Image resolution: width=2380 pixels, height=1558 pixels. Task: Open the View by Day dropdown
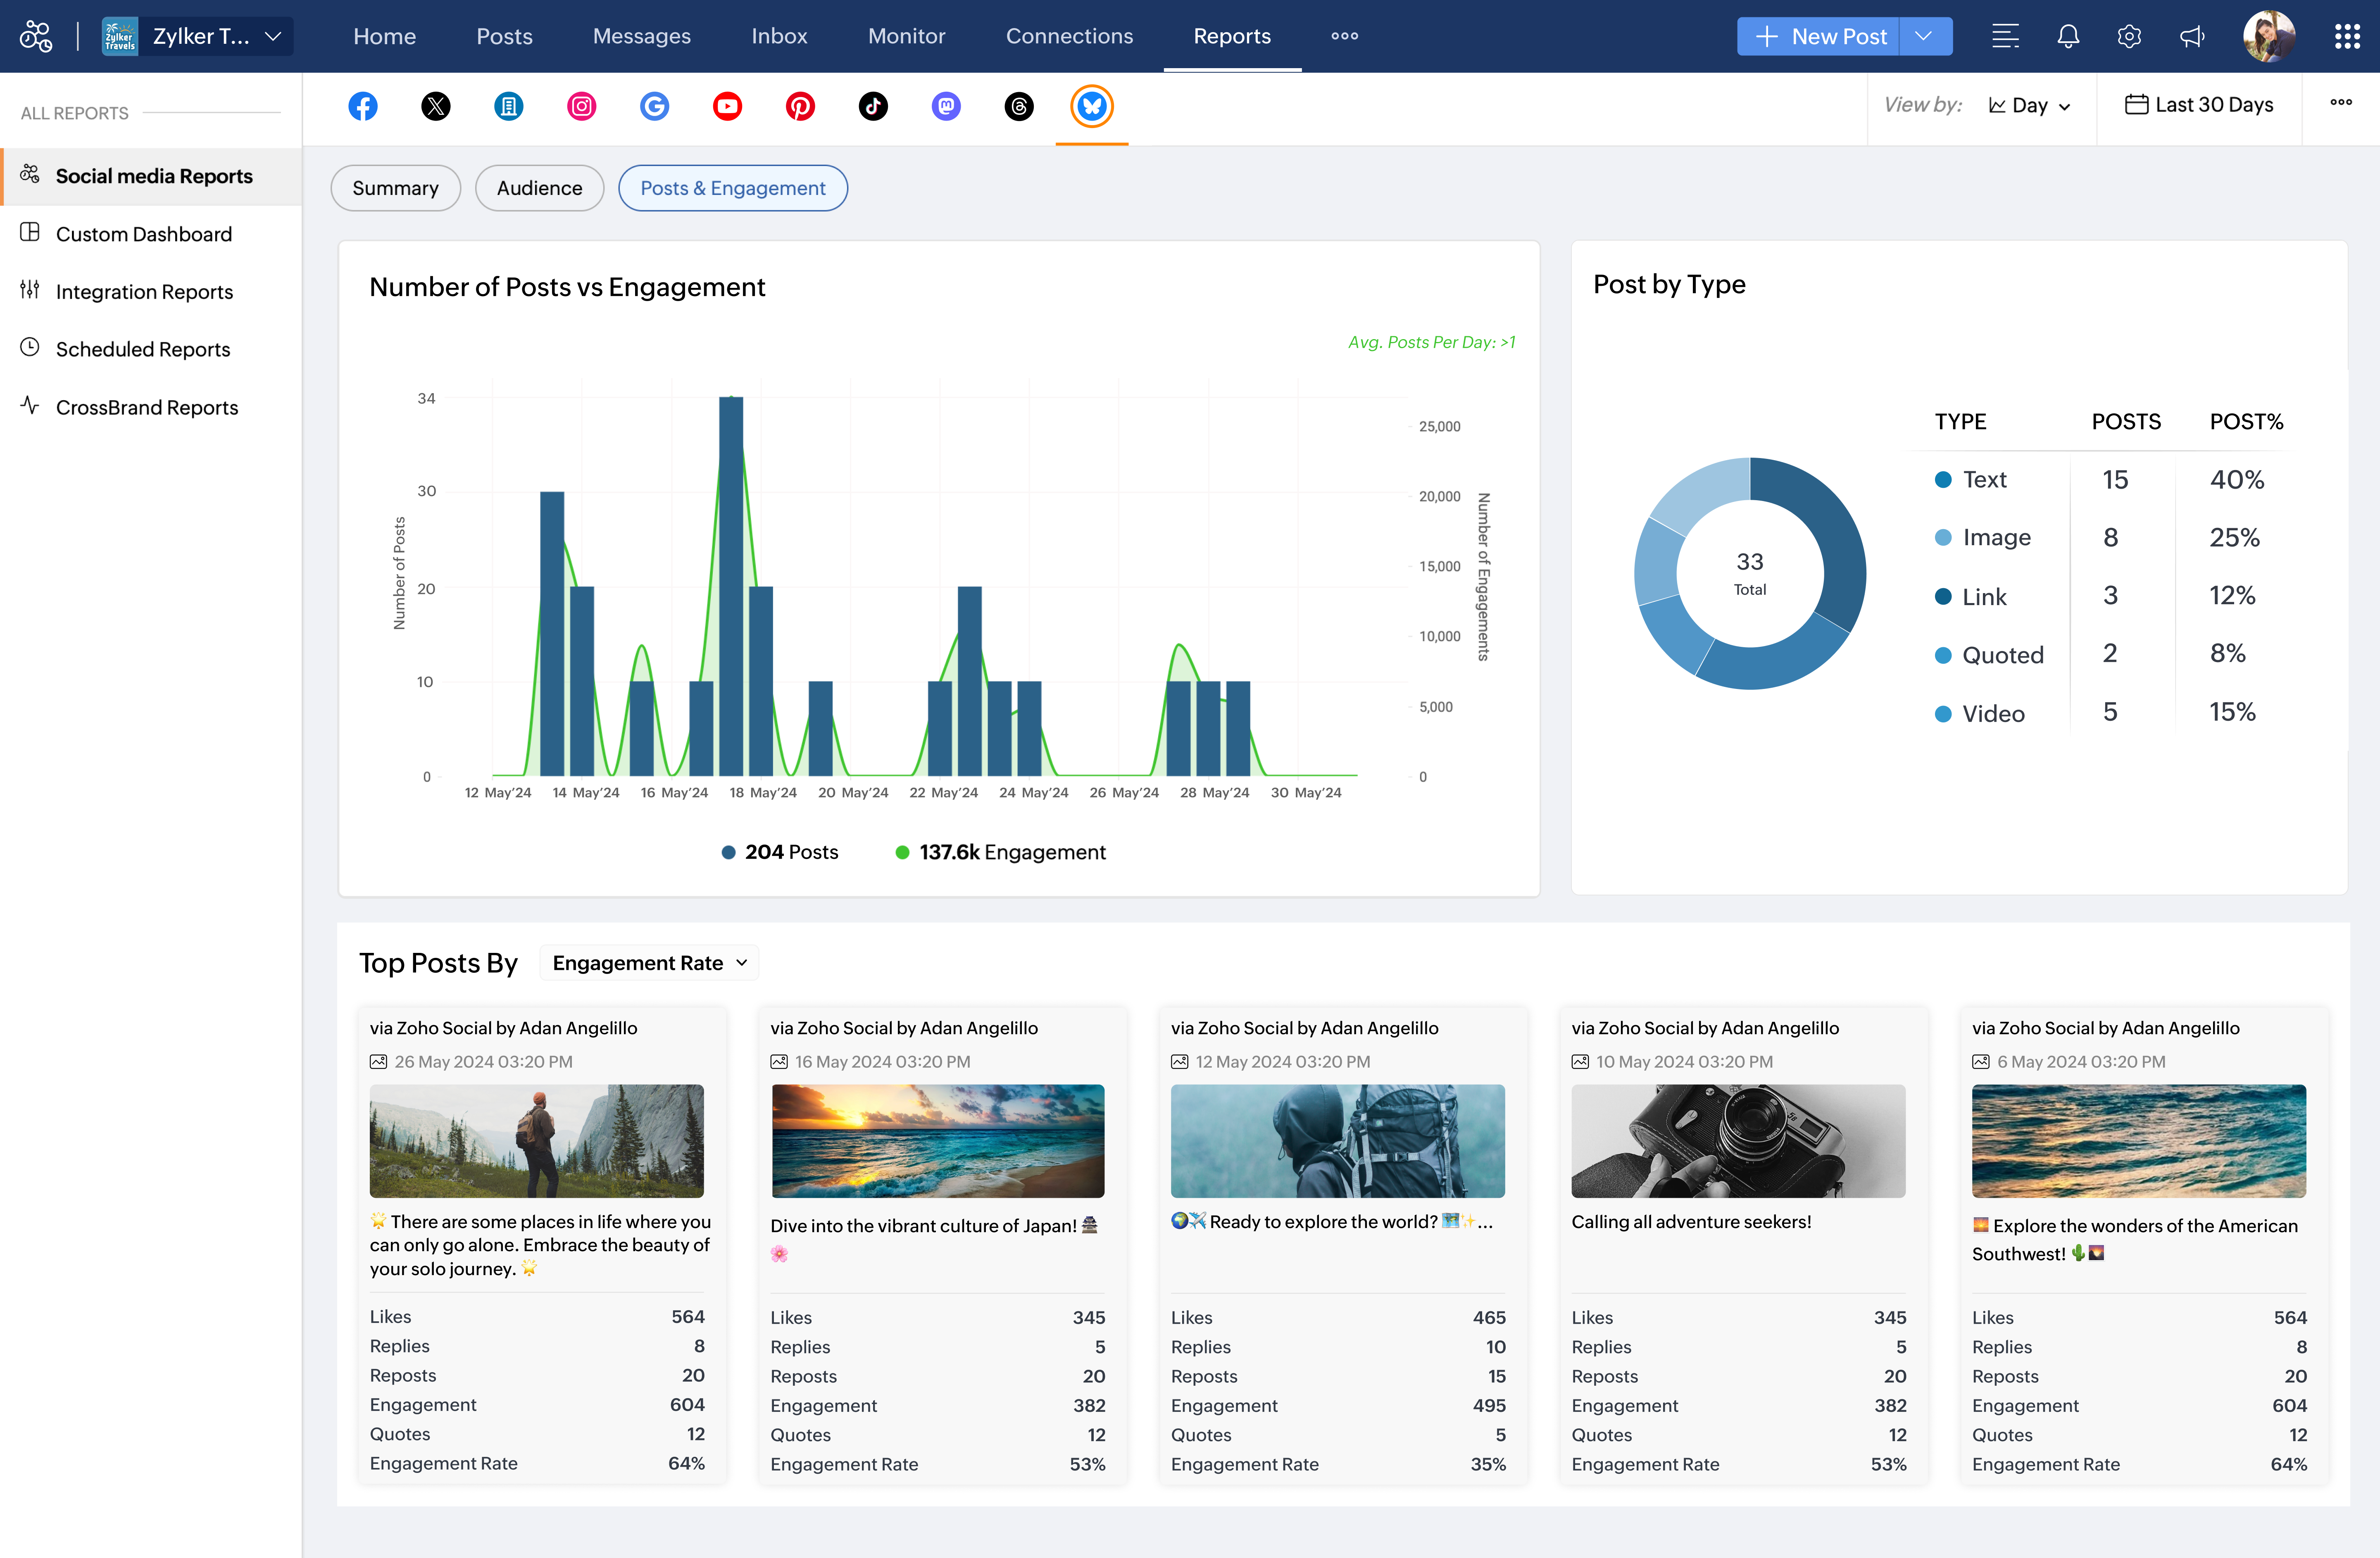tap(2029, 105)
